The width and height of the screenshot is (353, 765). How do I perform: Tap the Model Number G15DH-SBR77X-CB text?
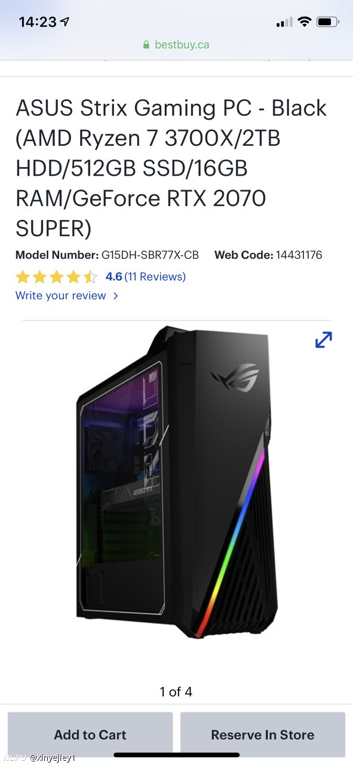(x=107, y=255)
